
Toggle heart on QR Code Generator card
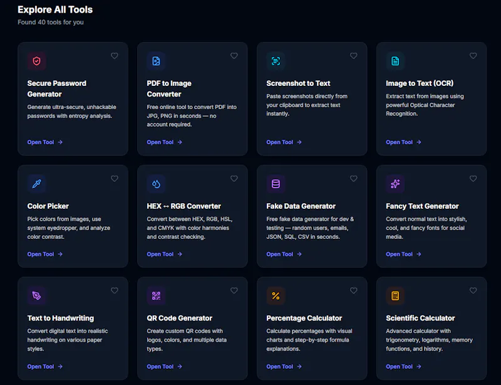pos(234,290)
